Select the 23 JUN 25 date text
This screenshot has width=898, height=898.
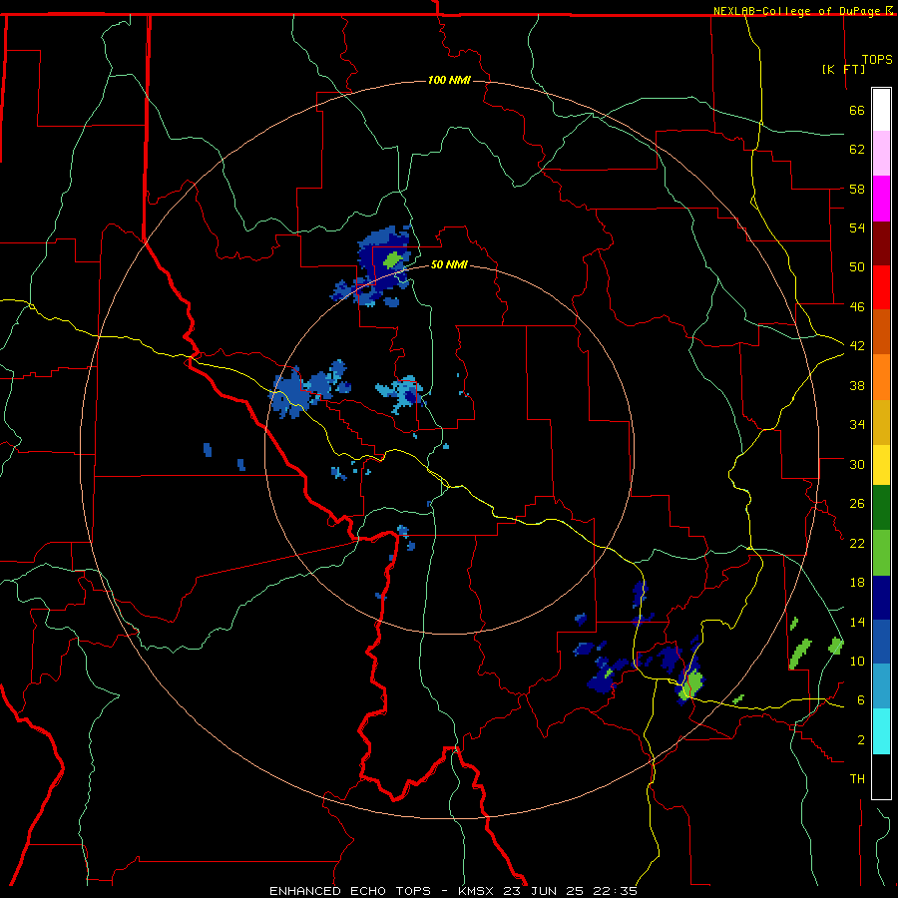(547, 891)
